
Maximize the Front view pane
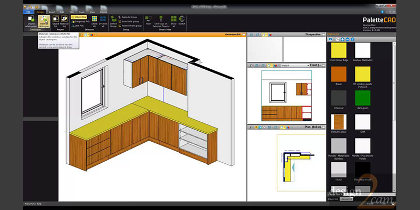click(x=323, y=65)
